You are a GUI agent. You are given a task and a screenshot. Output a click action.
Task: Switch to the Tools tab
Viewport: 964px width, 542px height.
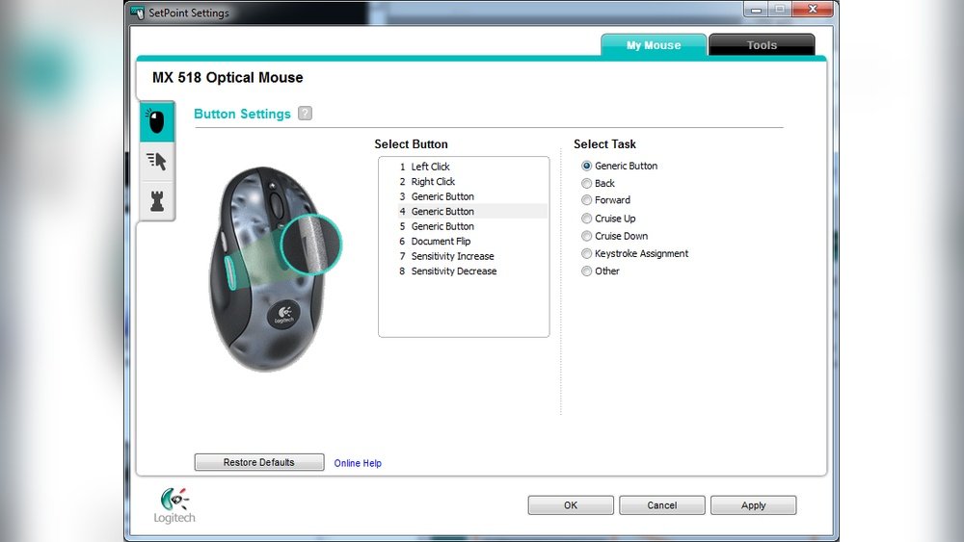[x=761, y=45]
